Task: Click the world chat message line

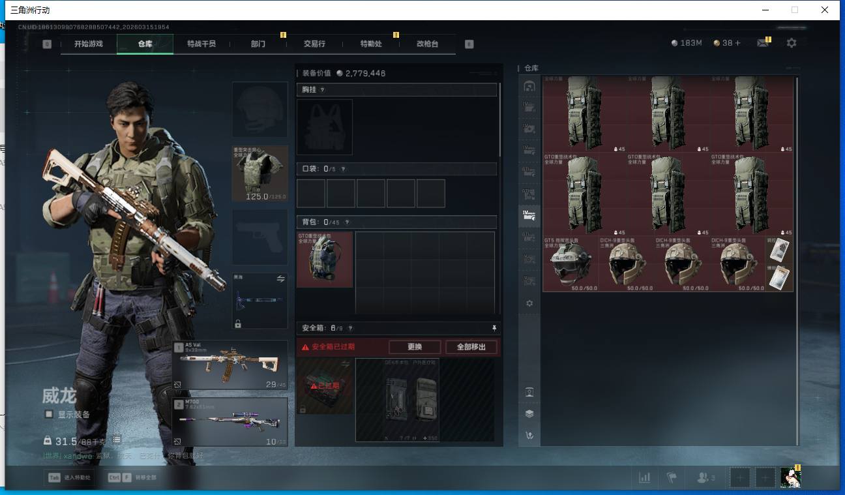Action: coord(123,456)
